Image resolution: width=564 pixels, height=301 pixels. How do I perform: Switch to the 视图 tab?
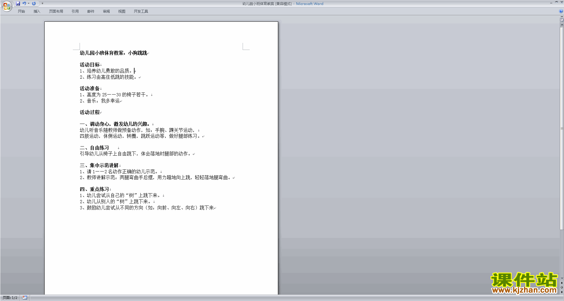click(x=122, y=11)
